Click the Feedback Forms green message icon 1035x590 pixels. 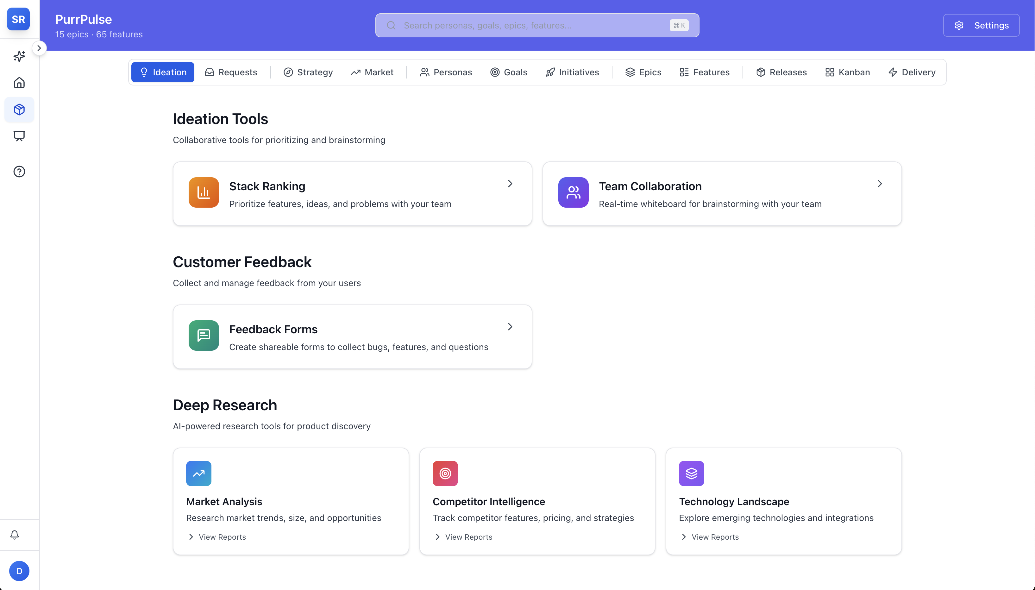[204, 336]
